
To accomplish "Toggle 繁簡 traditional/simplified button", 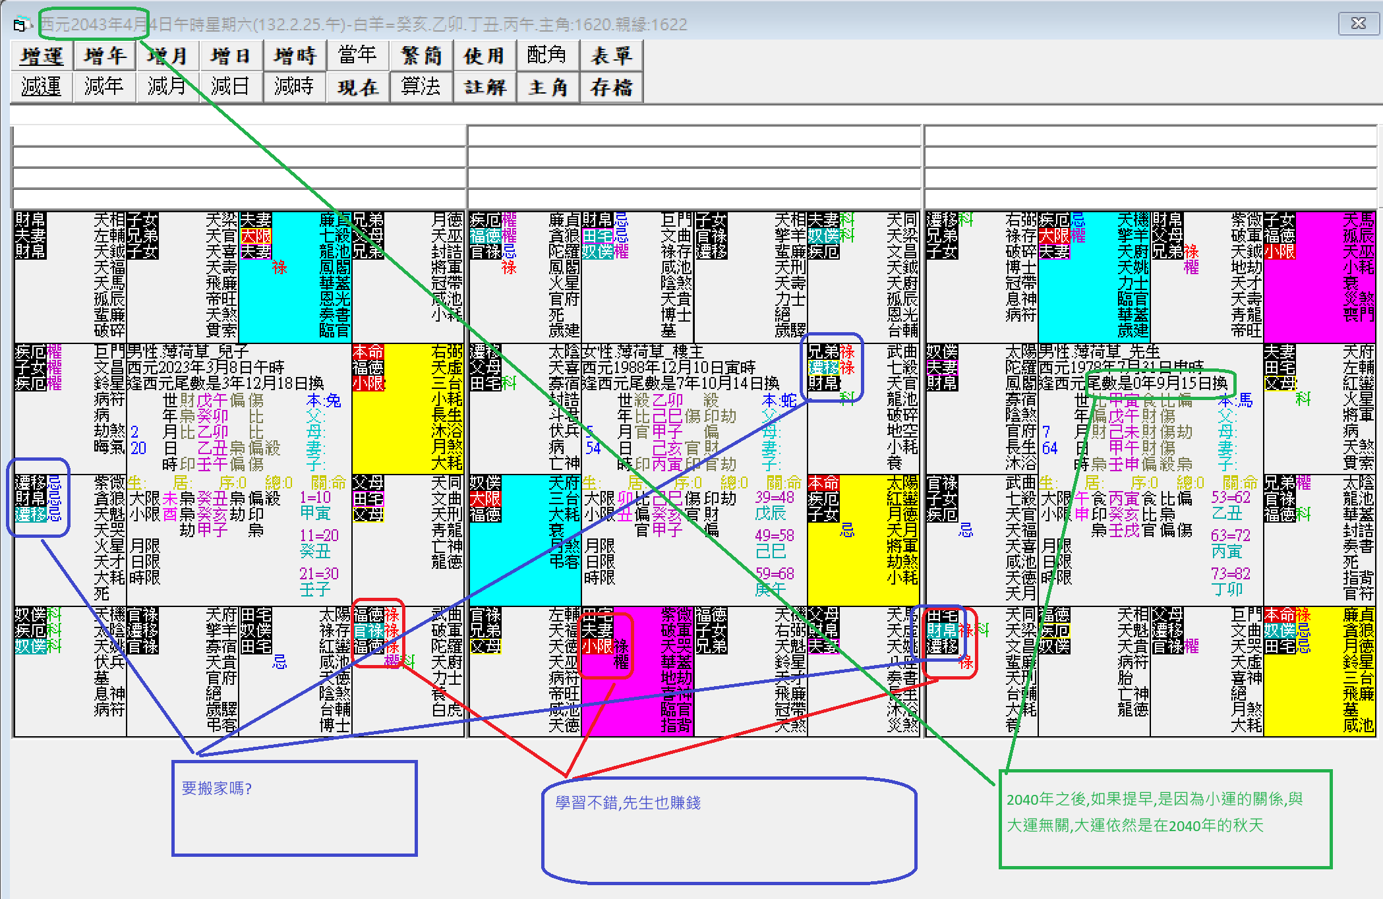I will (x=421, y=56).
